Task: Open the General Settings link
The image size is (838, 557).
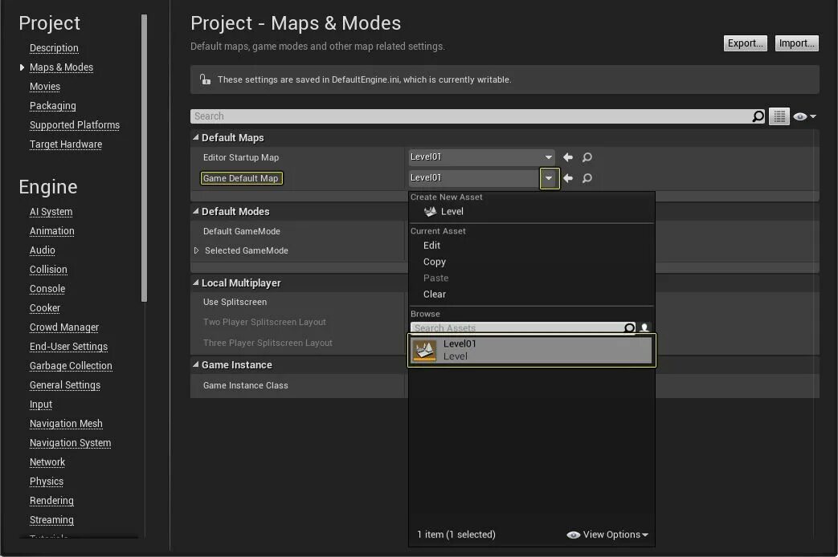Action: (x=65, y=385)
